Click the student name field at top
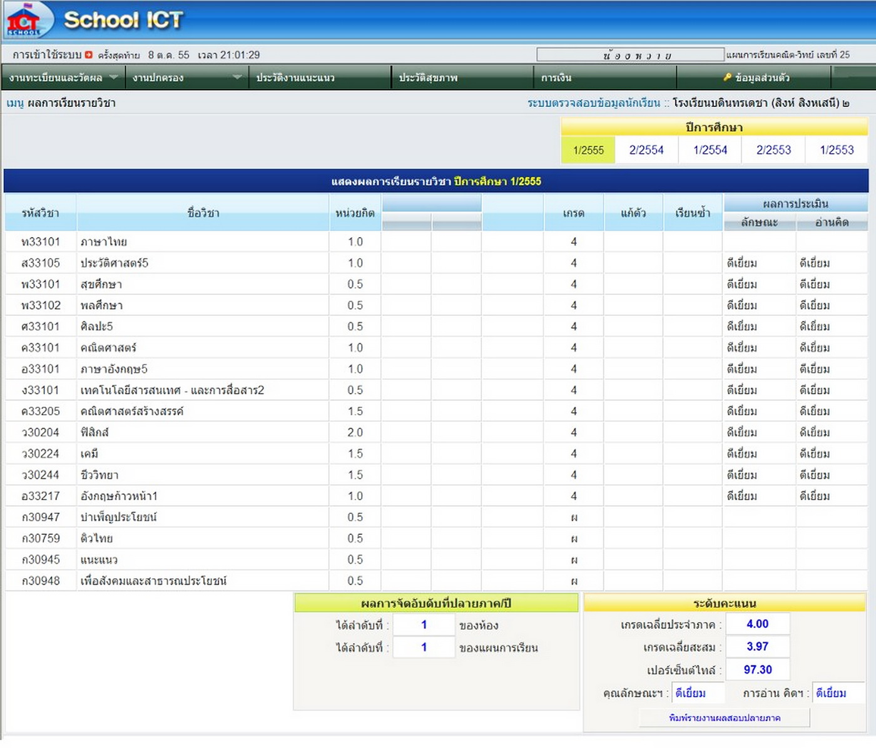The image size is (876, 750). (x=630, y=55)
